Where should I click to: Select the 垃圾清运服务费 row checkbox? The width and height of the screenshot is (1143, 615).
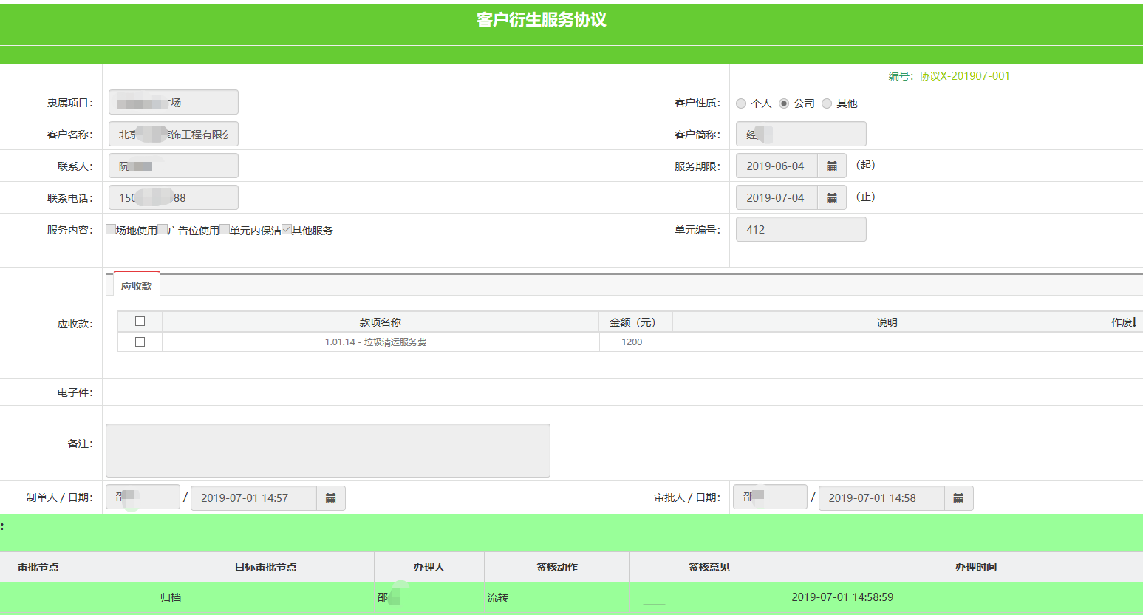click(x=140, y=342)
